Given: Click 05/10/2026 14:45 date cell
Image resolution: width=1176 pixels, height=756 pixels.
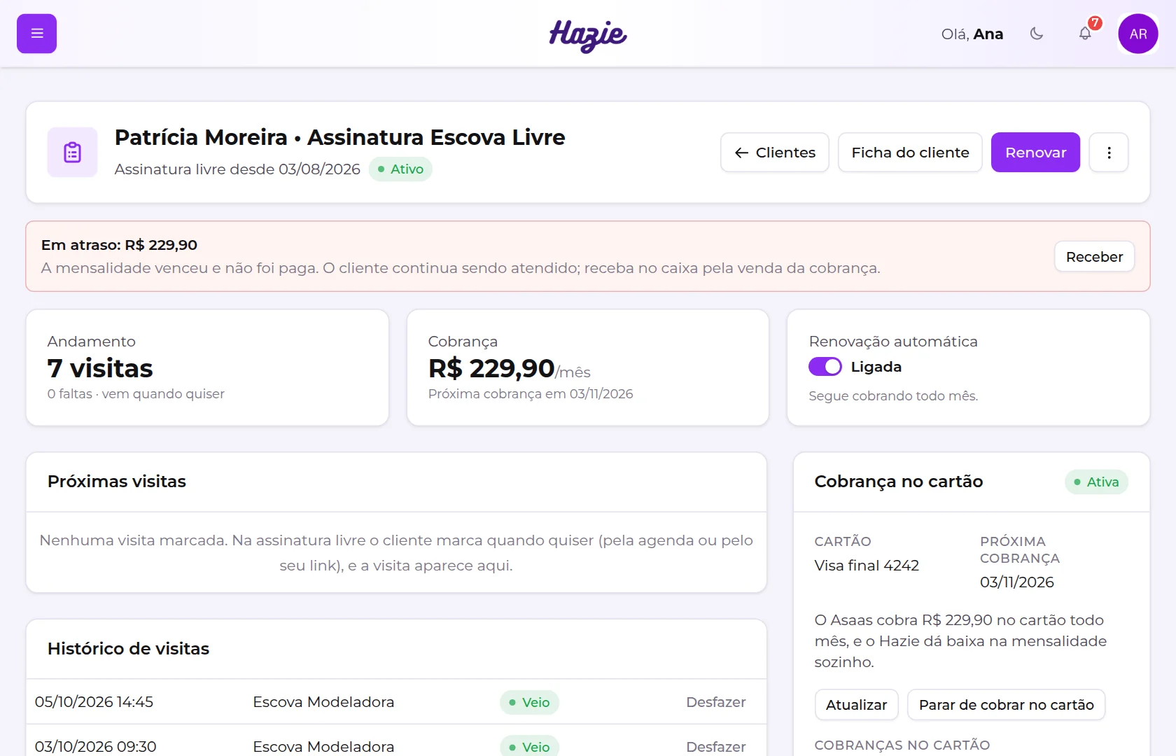Looking at the screenshot, I should click(x=94, y=702).
